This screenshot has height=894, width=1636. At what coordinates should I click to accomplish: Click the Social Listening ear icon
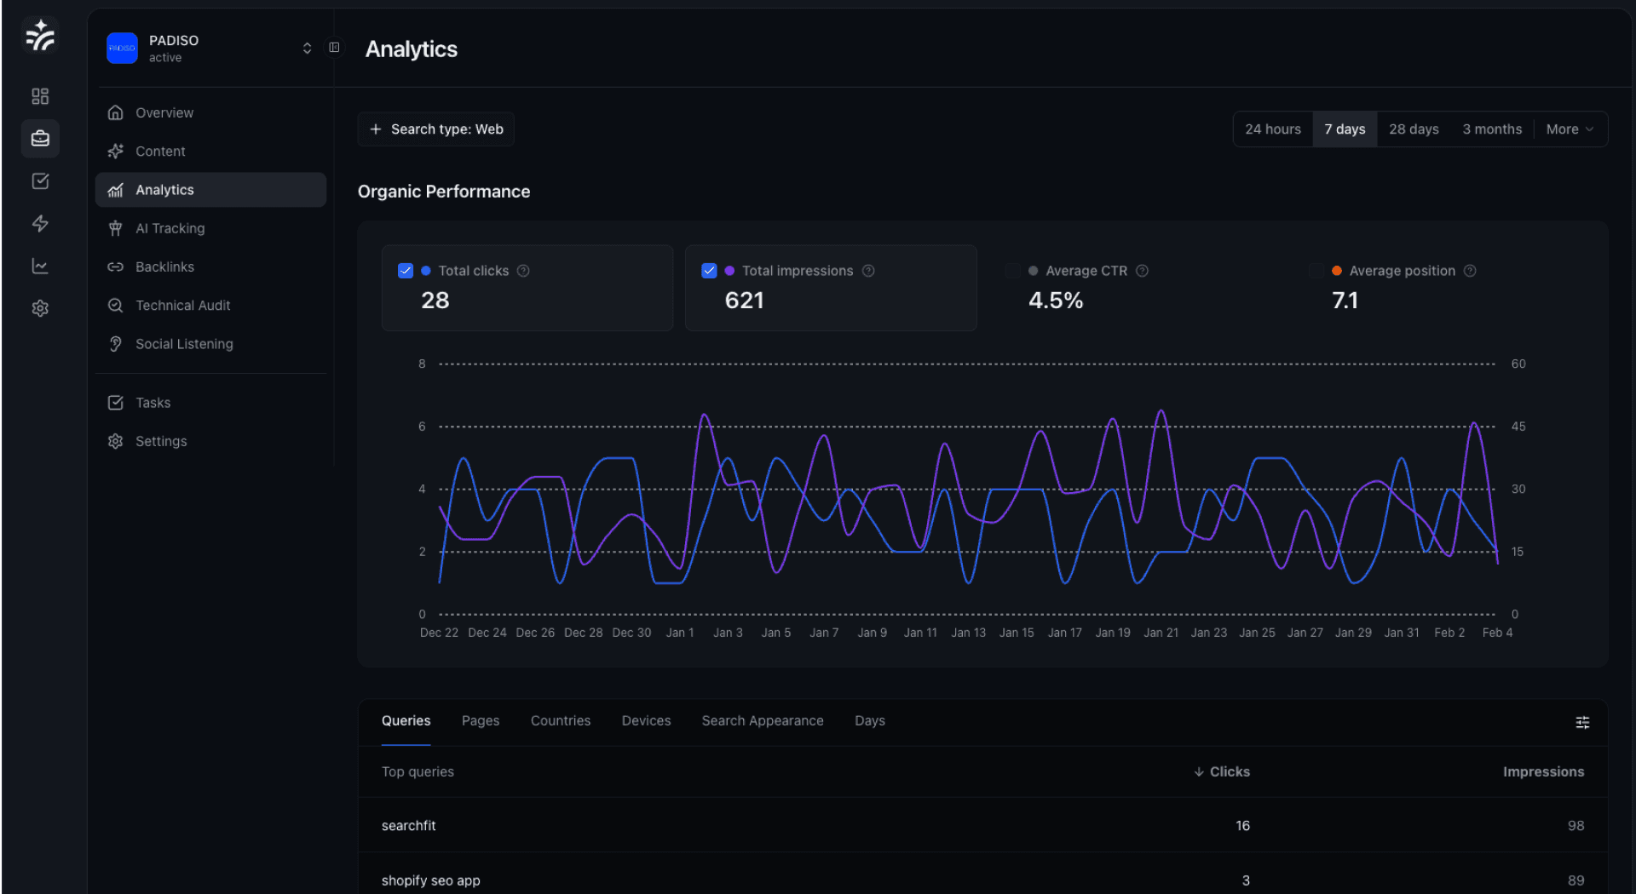pyautogui.click(x=116, y=344)
